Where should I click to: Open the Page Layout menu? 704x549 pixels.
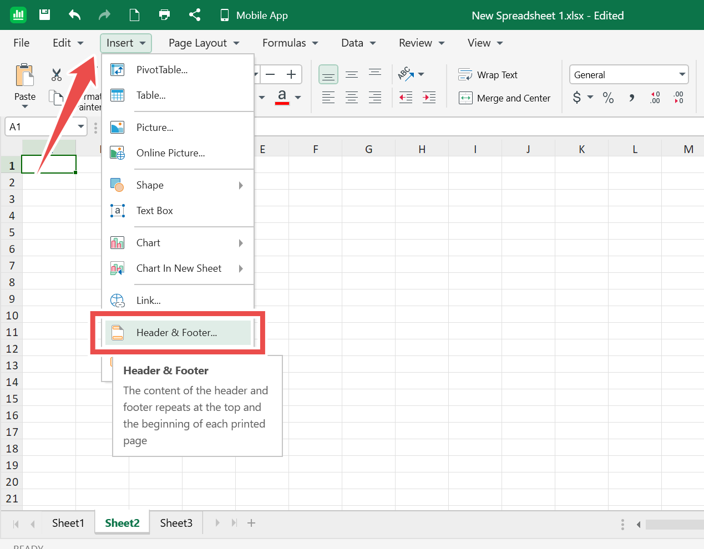tap(204, 43)
